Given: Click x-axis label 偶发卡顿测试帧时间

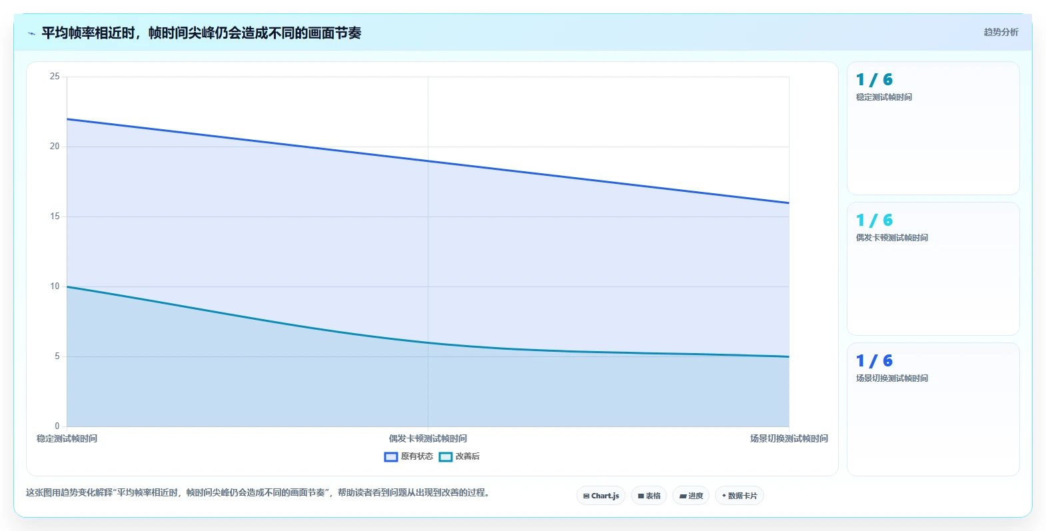Looking at the screenshot, I should (428, 438).
